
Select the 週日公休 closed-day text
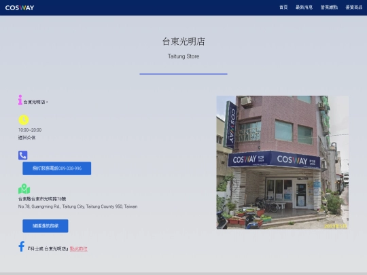click(x=27, y=137)
